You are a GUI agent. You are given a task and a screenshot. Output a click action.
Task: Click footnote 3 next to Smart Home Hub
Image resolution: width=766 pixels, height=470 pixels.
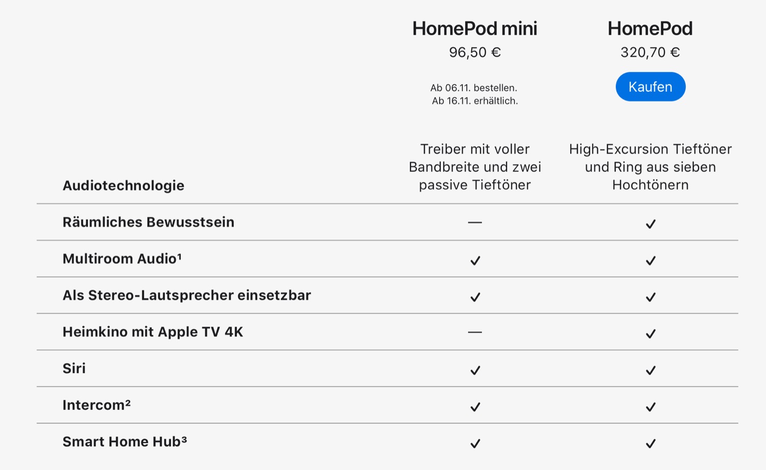[x=184, y=438]
